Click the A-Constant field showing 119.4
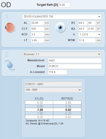The width and height of the screenshot is (106, 139). coord(57,72)
